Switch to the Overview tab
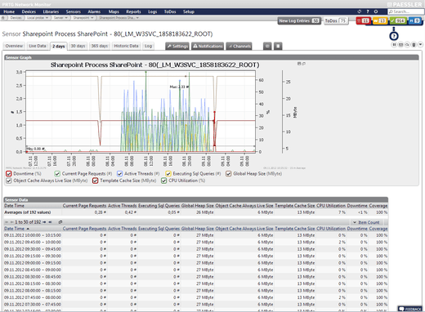This screenshot has width=425, height=312. tap(14, 46)
